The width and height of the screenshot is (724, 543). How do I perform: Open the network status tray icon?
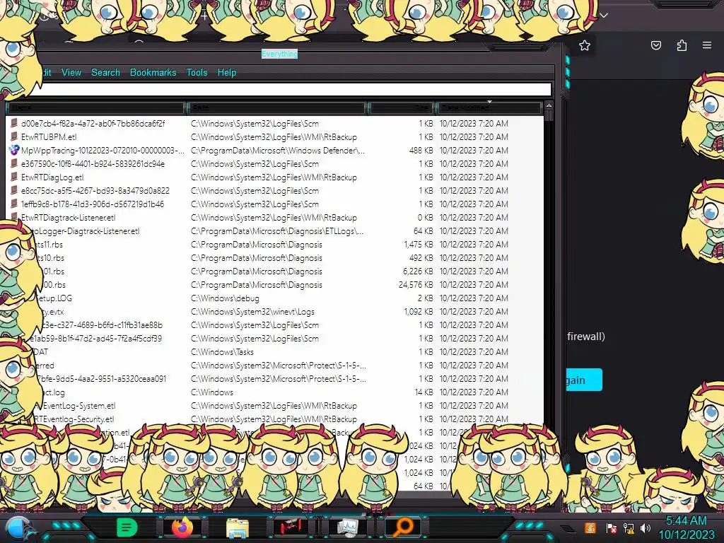pos(628,527)
